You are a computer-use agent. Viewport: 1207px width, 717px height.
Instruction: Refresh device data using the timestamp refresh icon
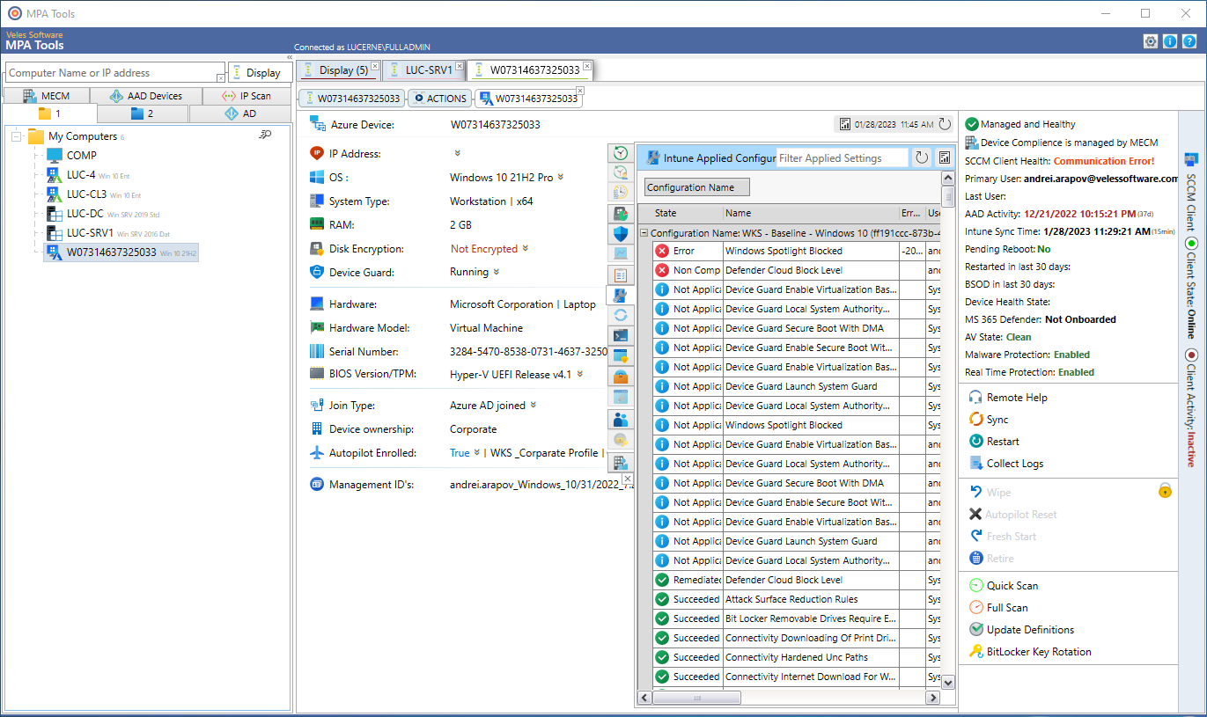943,124
